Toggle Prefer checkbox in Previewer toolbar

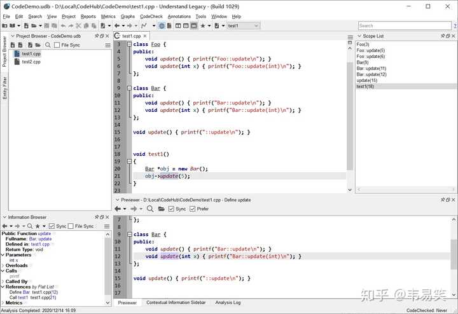point(193,209)
